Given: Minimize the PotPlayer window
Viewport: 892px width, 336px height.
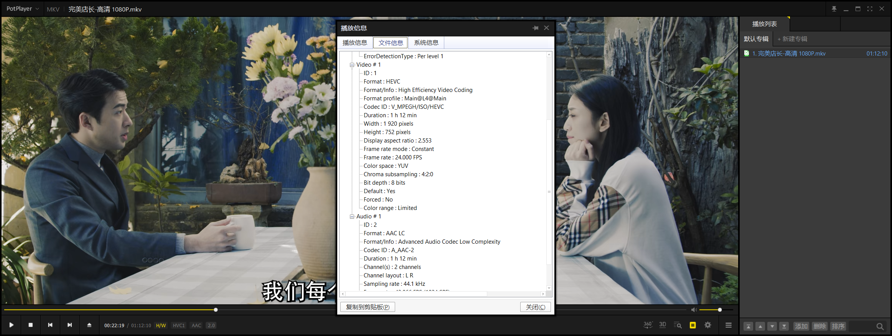Looking at the screenshot, I should (846, 9).
